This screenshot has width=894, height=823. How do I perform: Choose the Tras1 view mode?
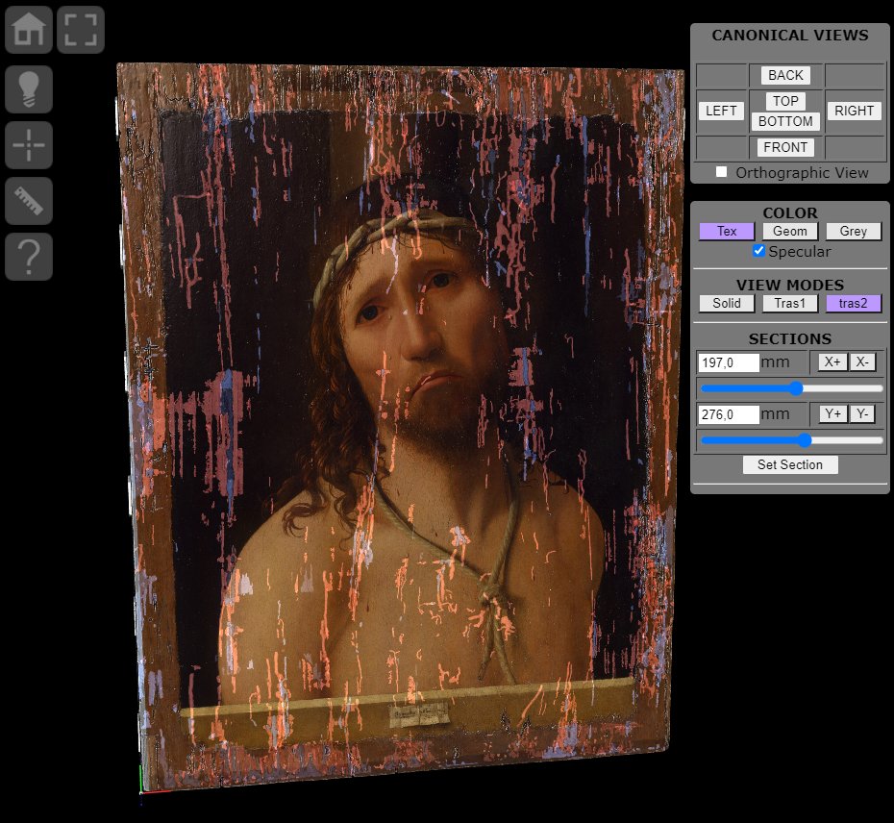[x=789, y=303]
